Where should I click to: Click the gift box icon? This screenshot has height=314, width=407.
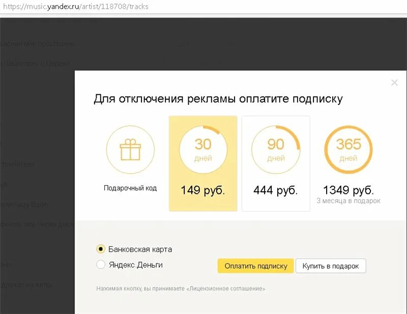pyautogui.click(x=130, y=150)
